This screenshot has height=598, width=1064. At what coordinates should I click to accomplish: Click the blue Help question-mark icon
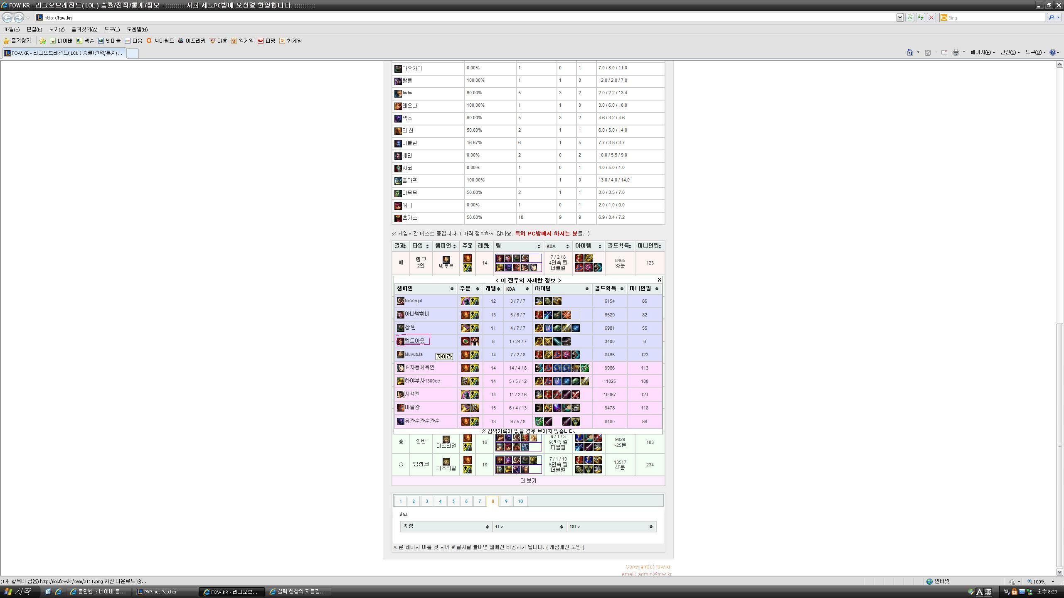[1052, 52]
